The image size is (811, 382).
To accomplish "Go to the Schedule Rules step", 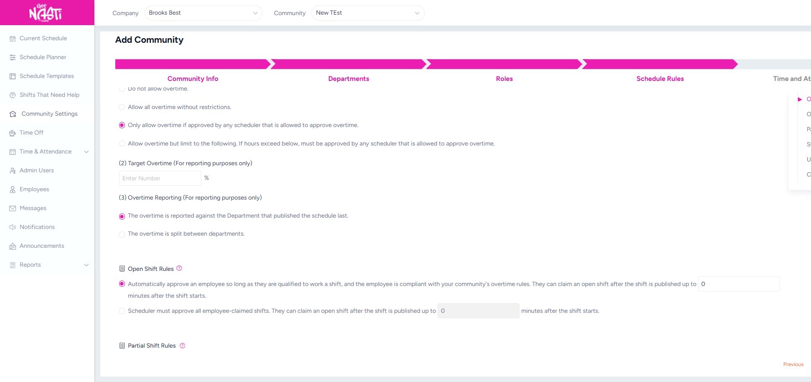I will coord(660,79).
